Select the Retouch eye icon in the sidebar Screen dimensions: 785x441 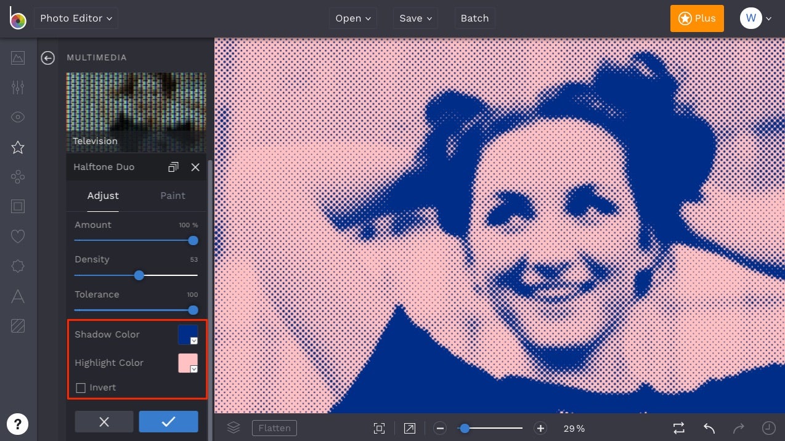17,116
